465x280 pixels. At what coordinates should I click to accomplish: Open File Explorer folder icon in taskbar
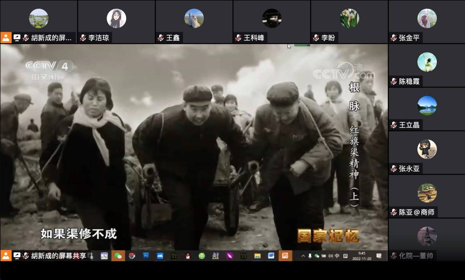click(257, 256)
